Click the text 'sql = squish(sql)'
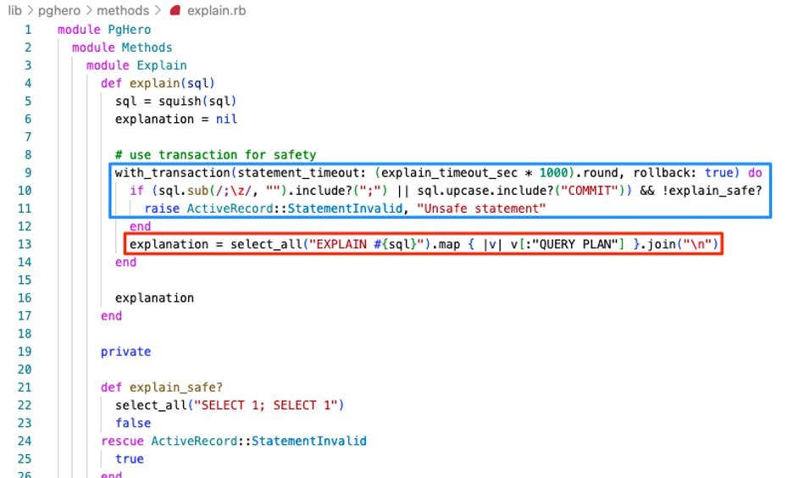 175,101
